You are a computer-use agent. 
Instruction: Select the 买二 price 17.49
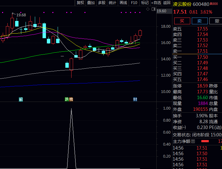(x=202, y=63)
